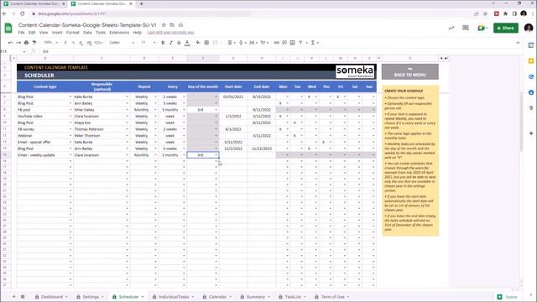Open Day of month dropdown in Email weekly update row
The image size is (537, 302).
[x=216, y=155]
